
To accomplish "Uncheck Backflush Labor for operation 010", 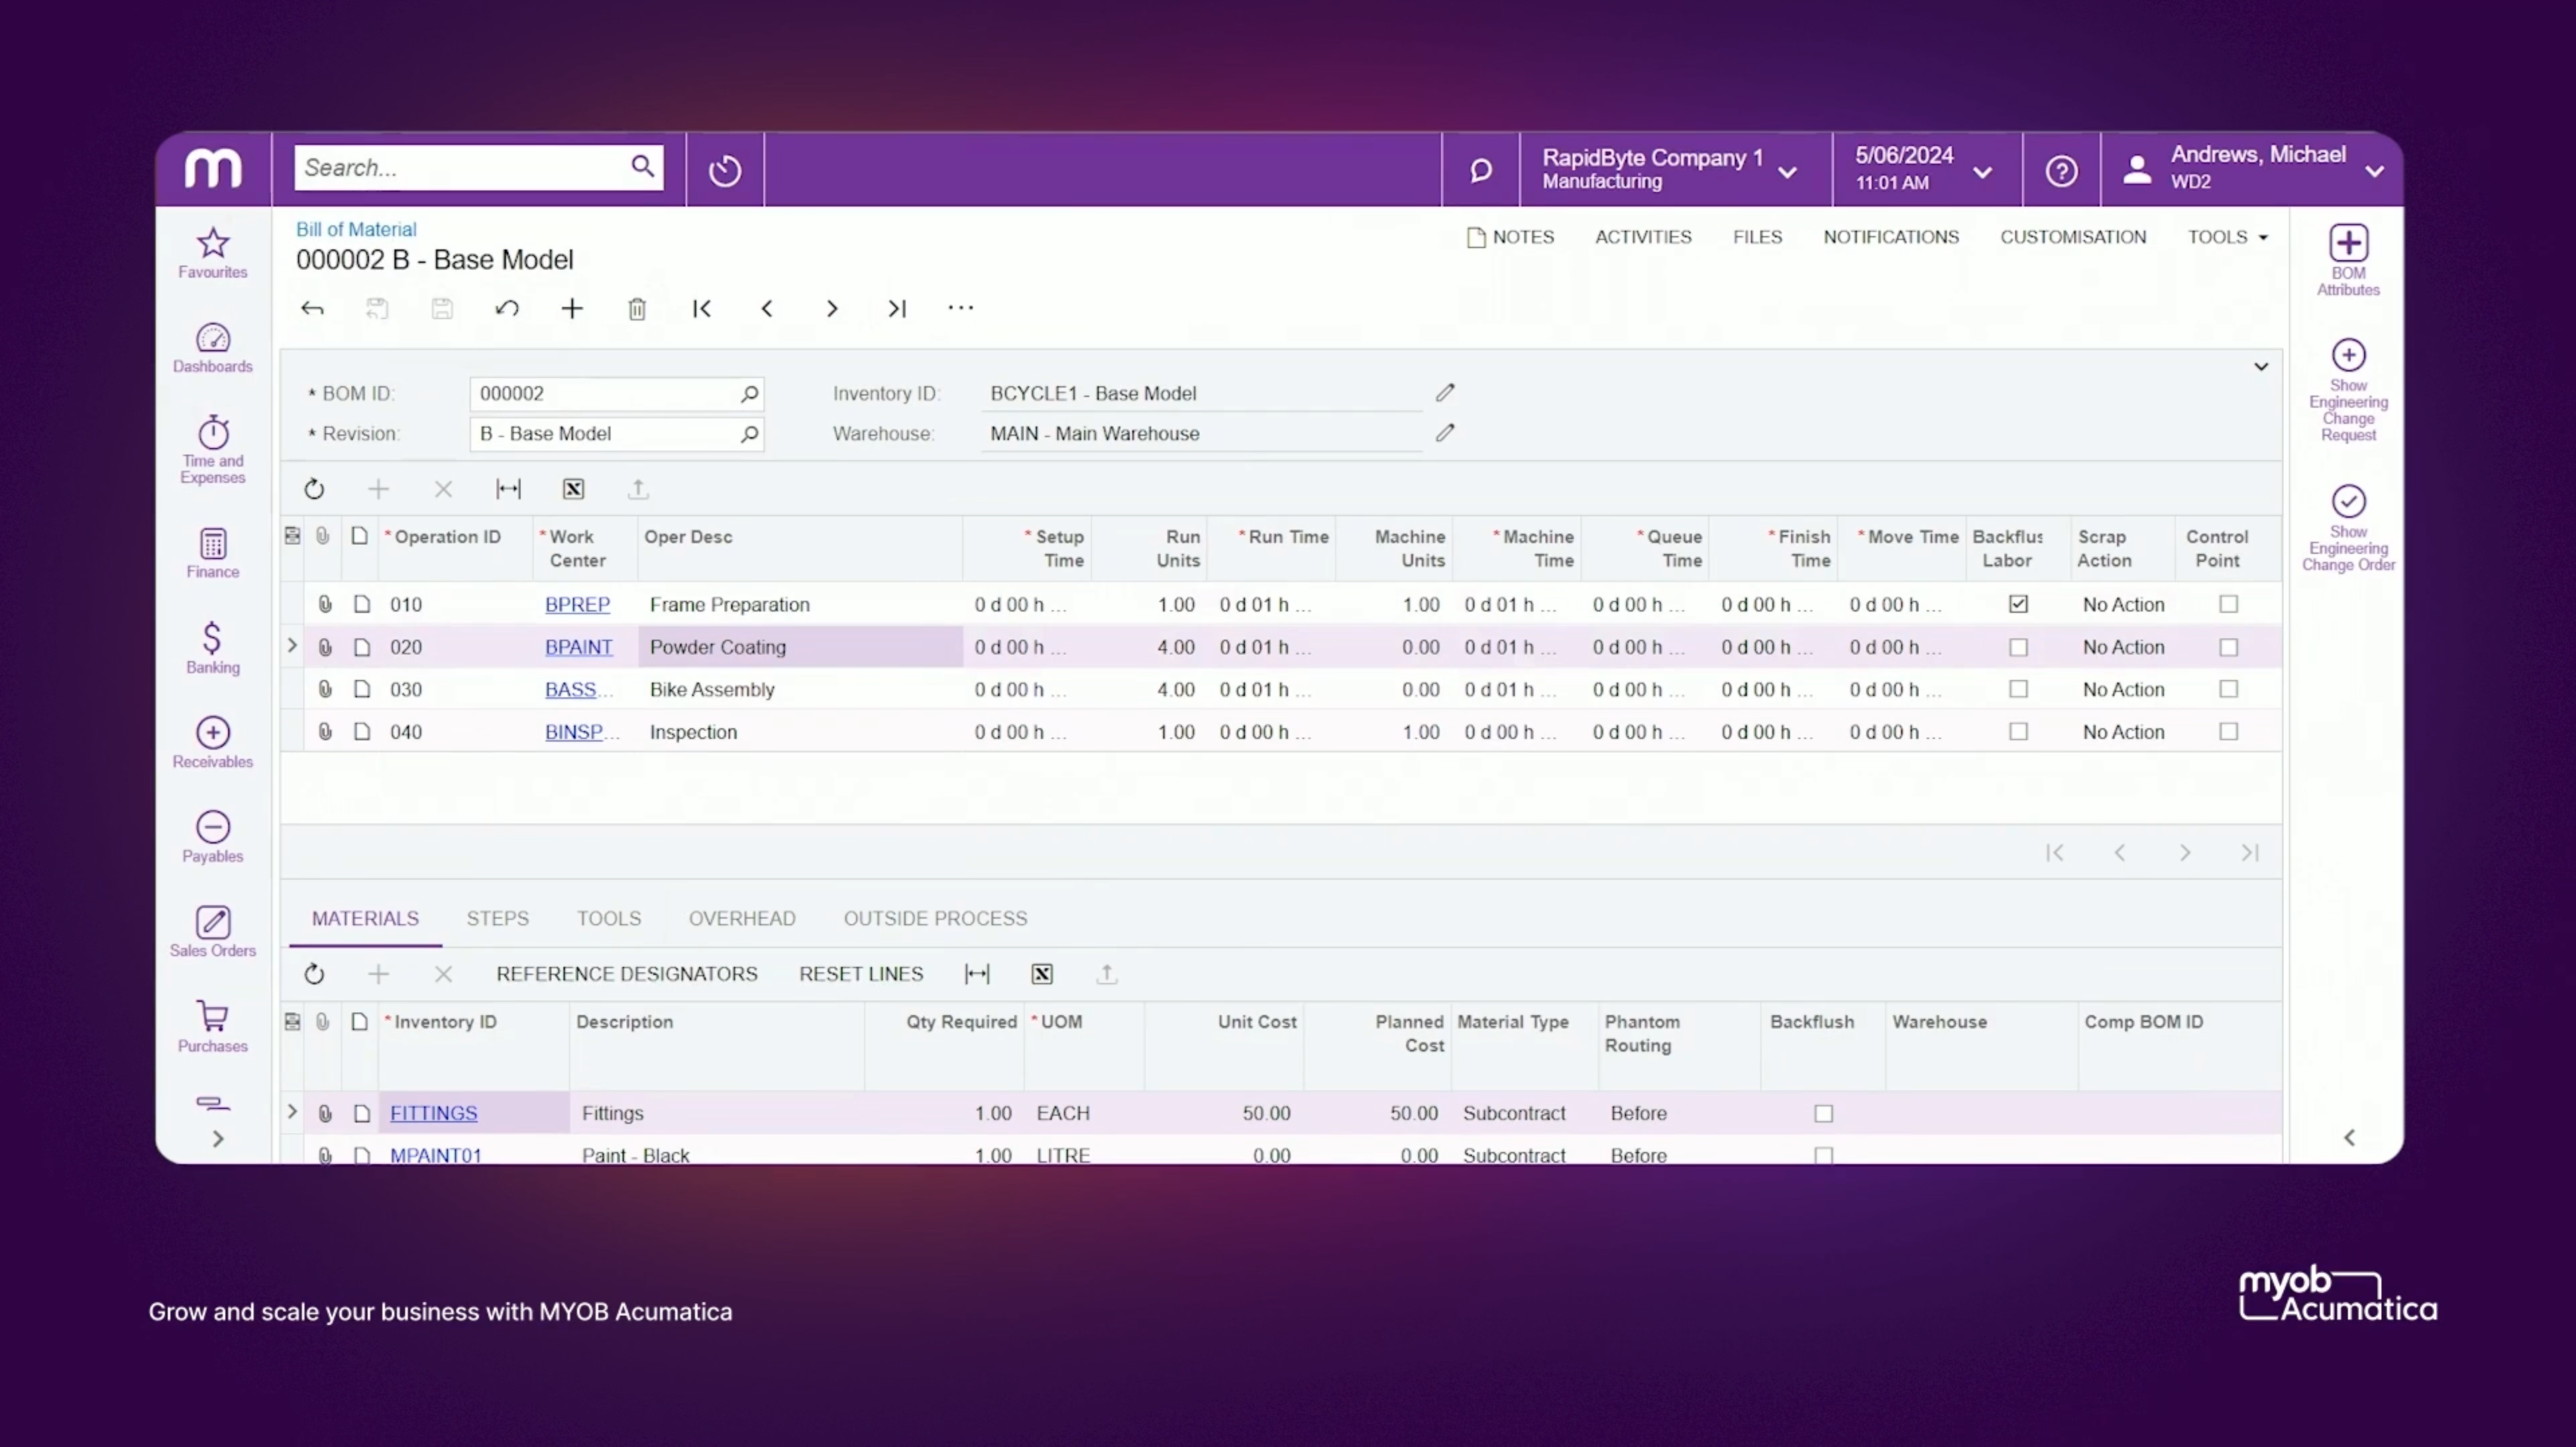I will pyautogui.click(x=2018, y=603).
